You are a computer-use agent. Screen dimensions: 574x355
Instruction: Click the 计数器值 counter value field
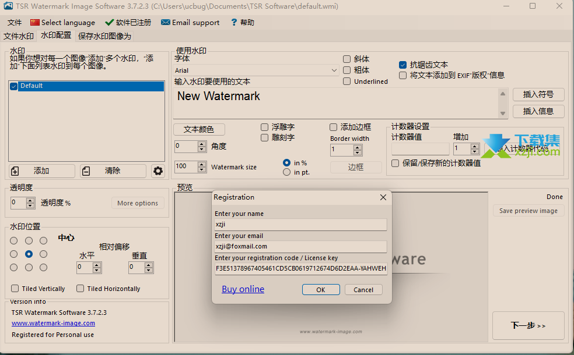[420, 148]
